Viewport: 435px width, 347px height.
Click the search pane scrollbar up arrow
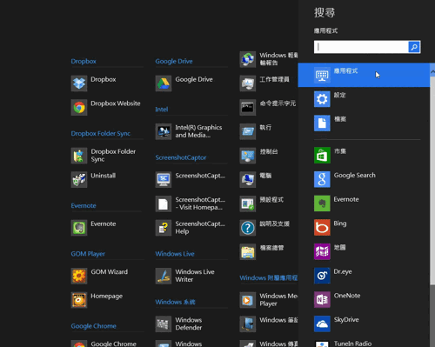click(432, 71)
